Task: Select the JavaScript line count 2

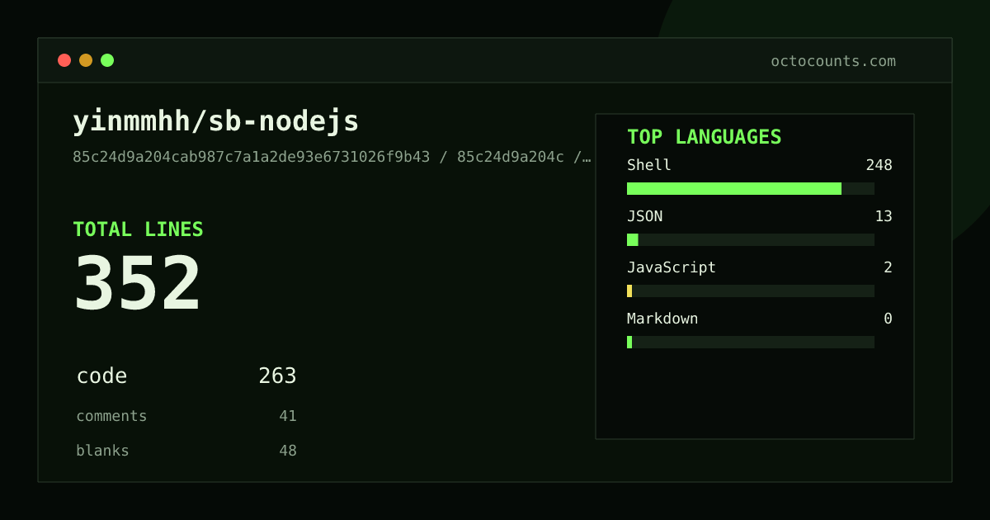Action: click(888, 267)
